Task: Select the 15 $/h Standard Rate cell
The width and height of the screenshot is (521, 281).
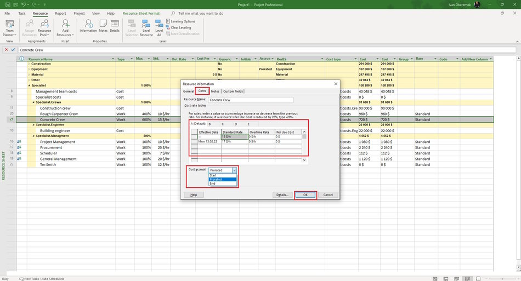Action: [235, 137]
